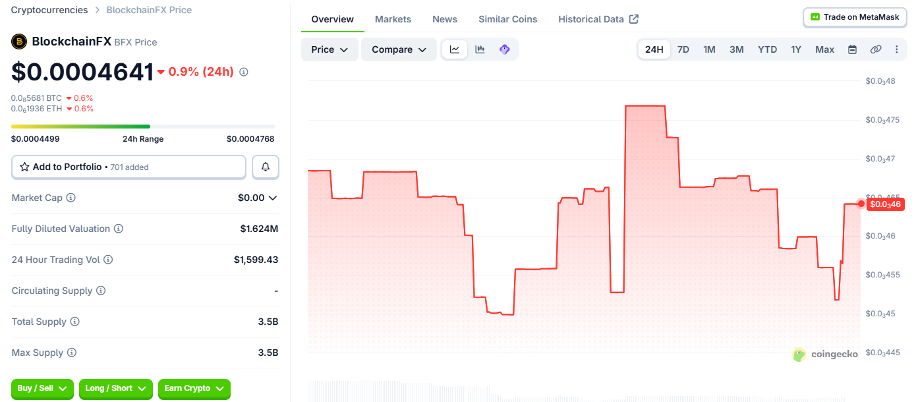Select the 3M time range
Image resolution: width=916 pixels, height=402 pixels.
[x=737, y=49]
